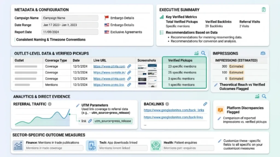280x157 pixels.
Task: Click the info icon next to Referral Traffic
Action: 50,104
